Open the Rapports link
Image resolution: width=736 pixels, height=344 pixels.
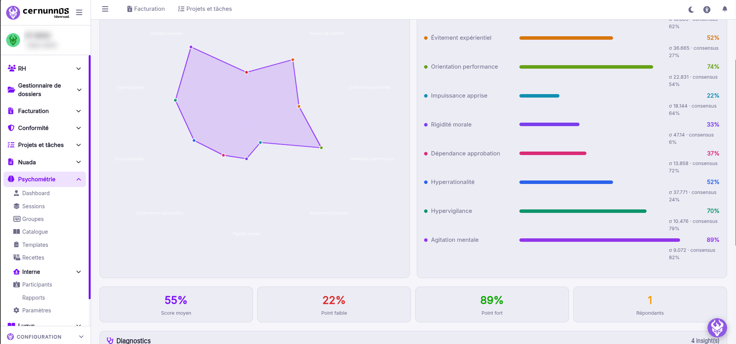[34, 298]
